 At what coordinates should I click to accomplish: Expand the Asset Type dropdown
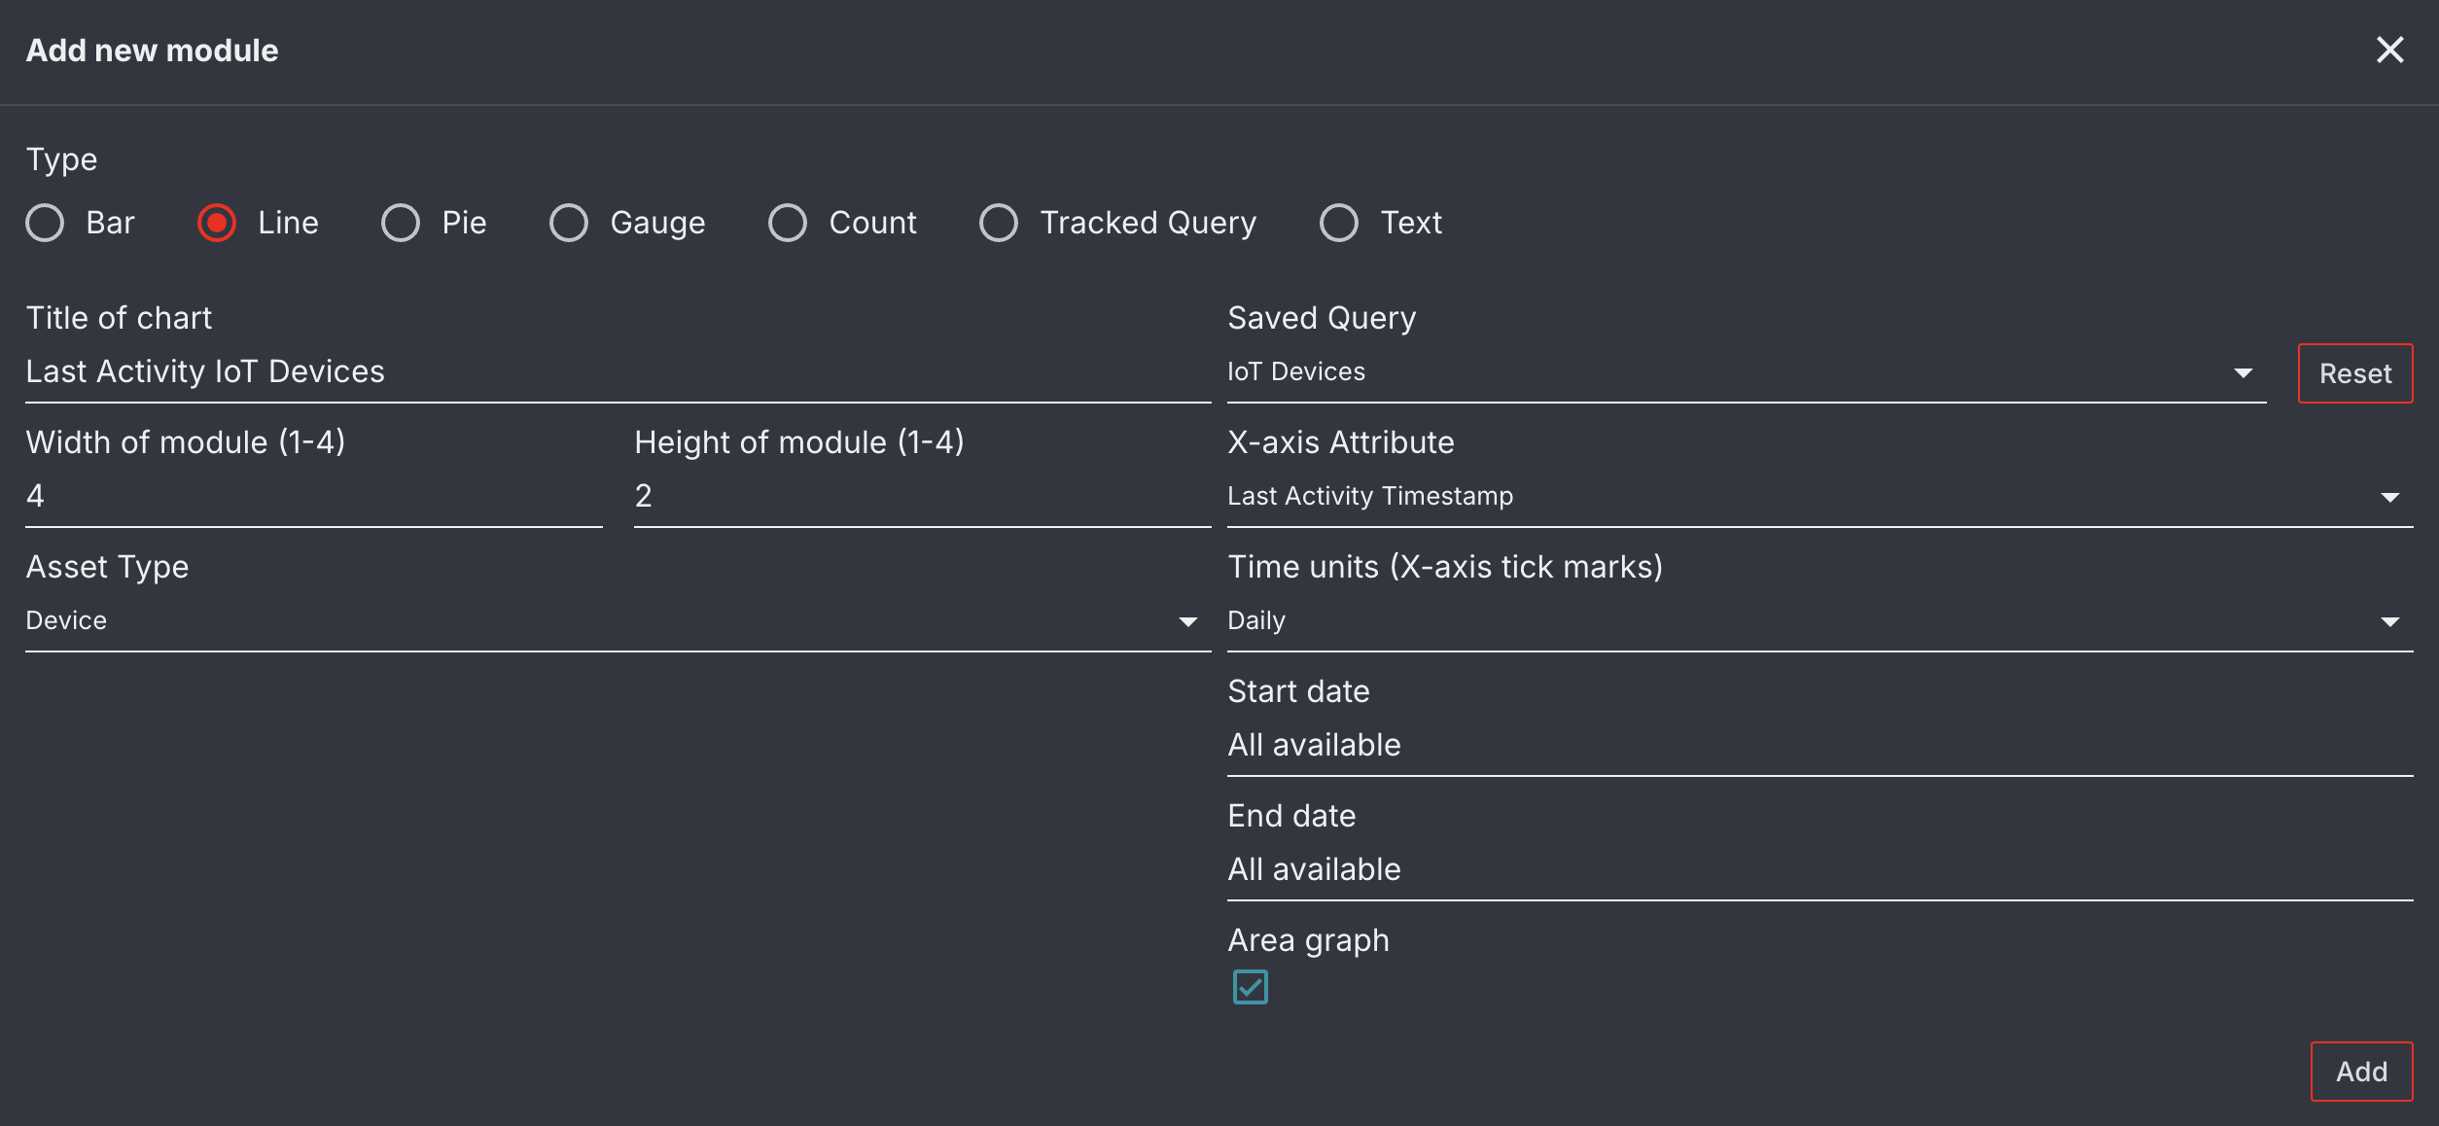click(618, 621)
